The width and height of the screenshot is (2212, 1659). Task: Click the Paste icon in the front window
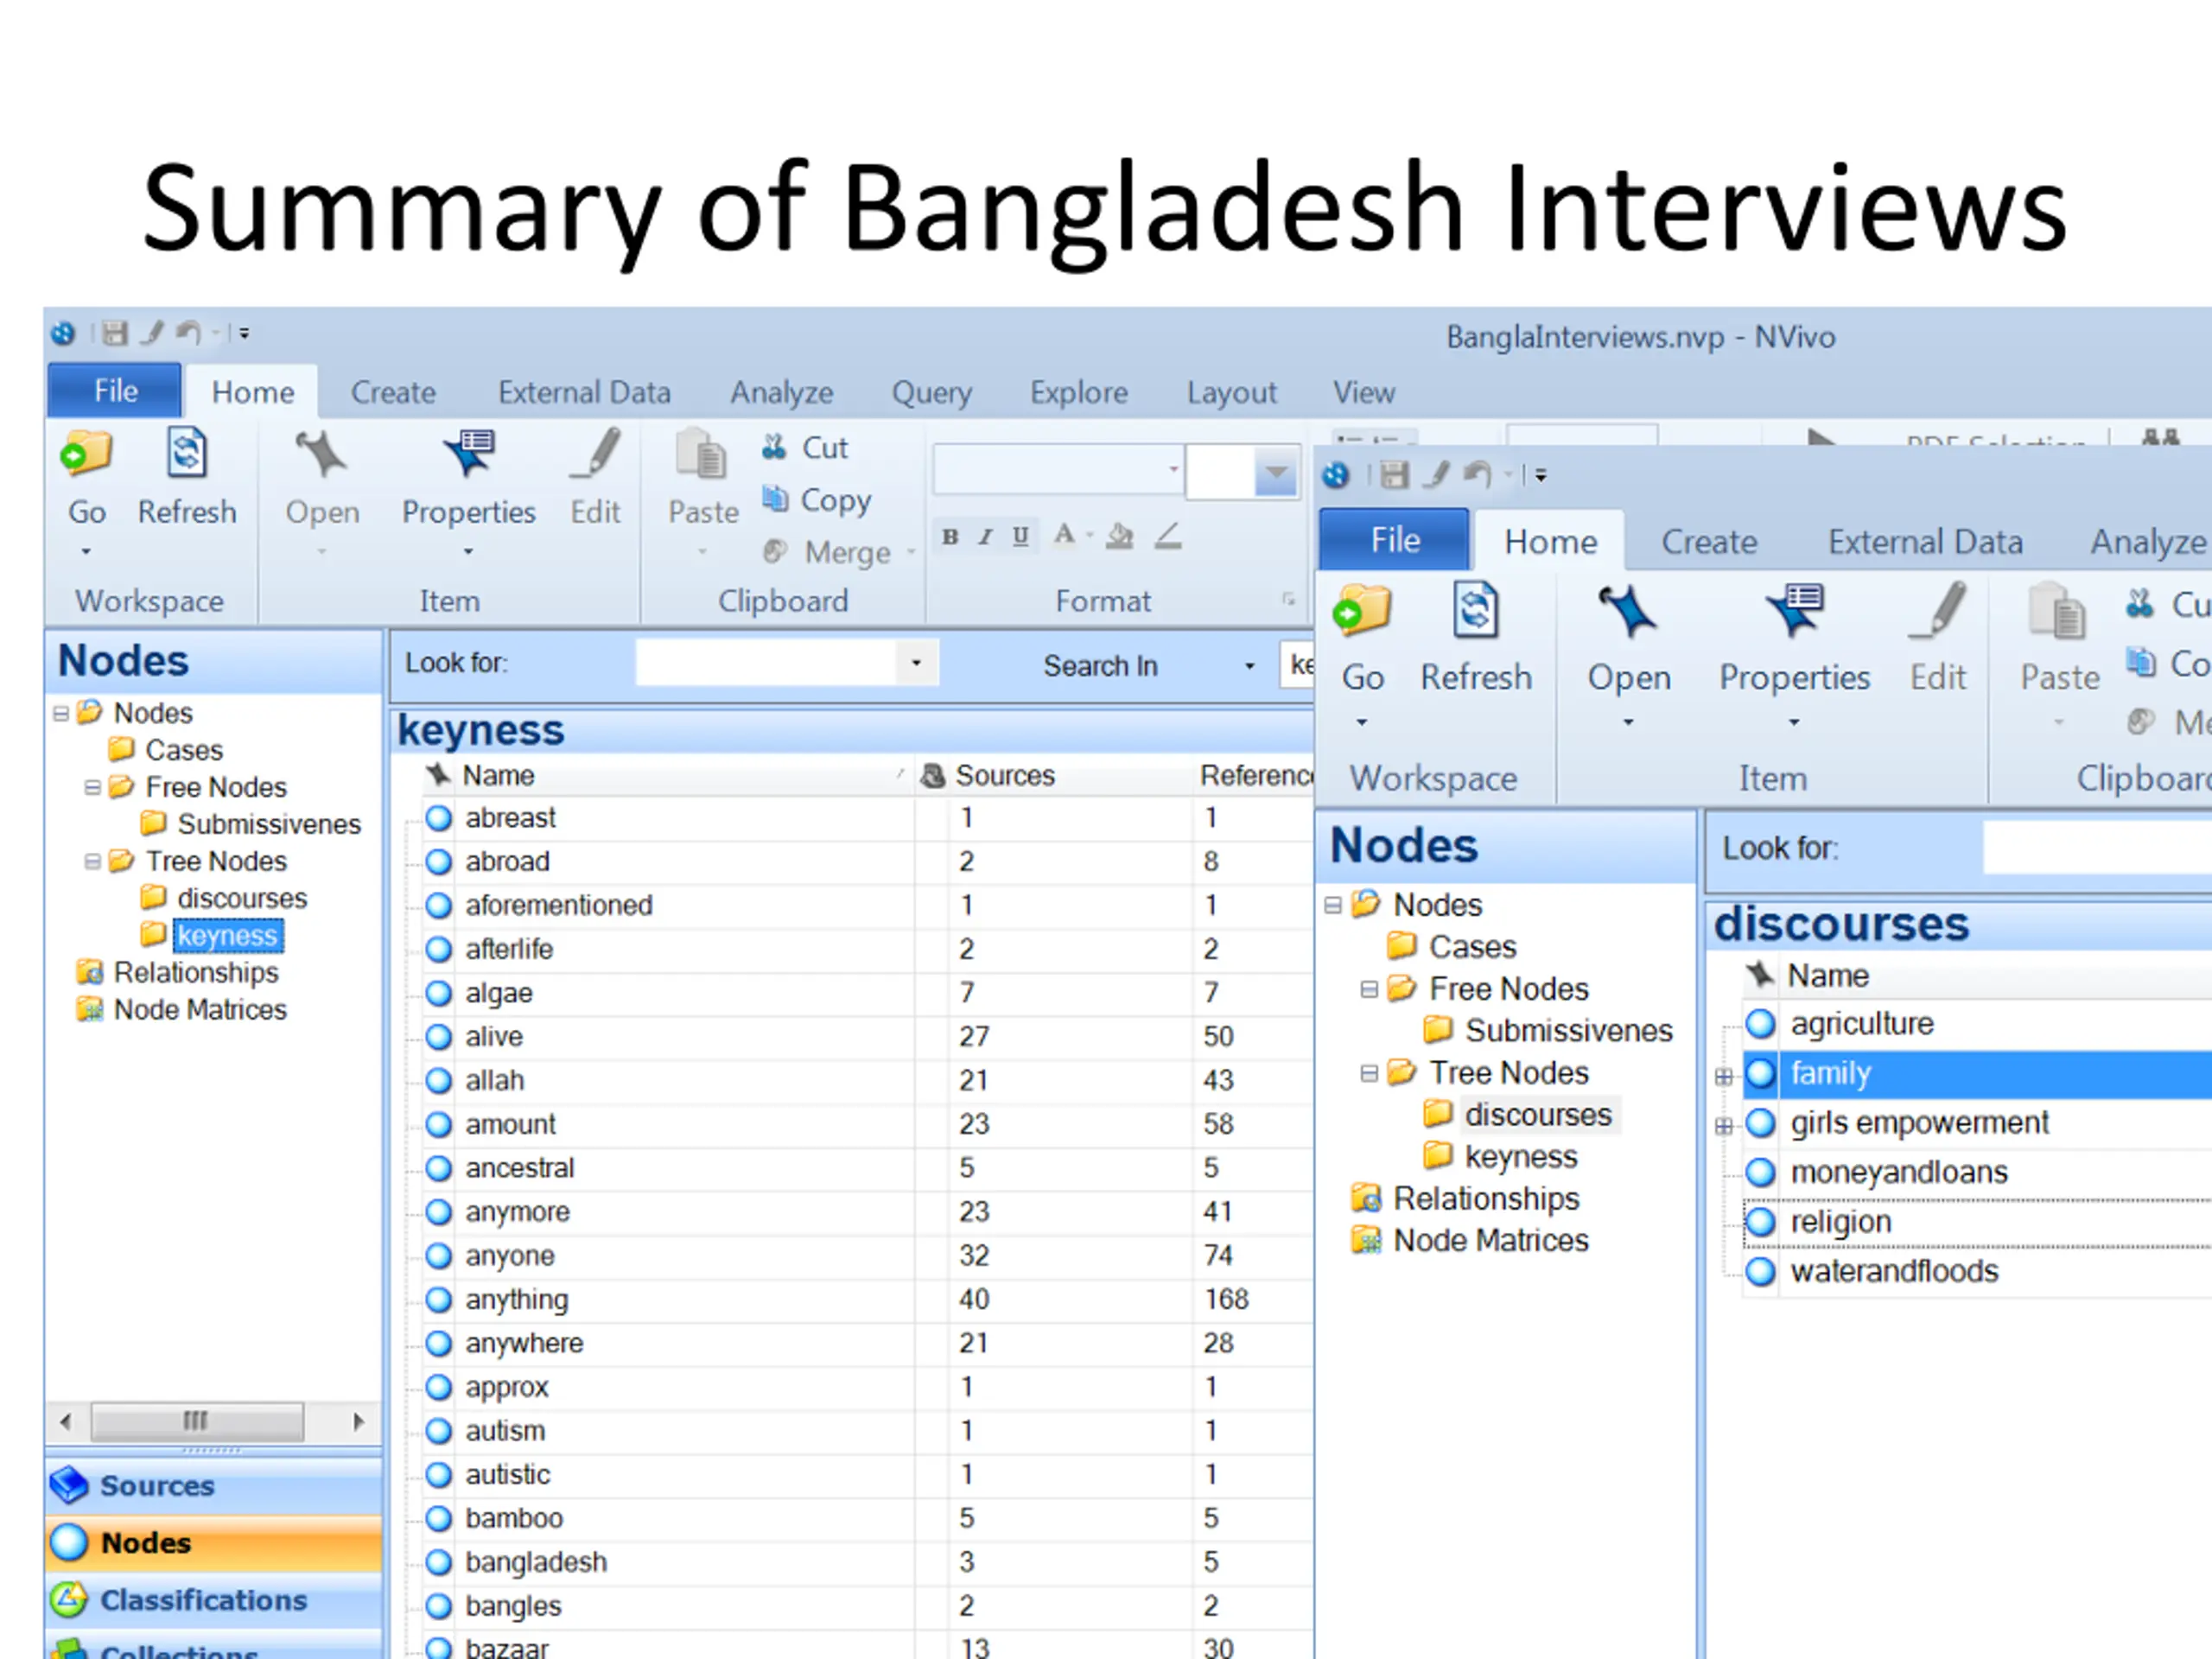click(x=2058, y=611)
